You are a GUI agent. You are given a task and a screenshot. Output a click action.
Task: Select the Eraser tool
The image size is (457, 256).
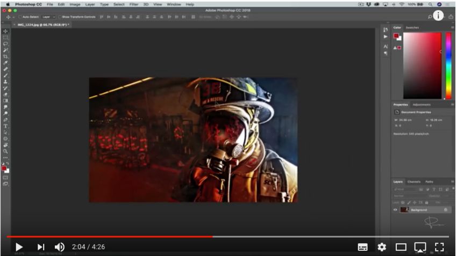pos(5,94)
